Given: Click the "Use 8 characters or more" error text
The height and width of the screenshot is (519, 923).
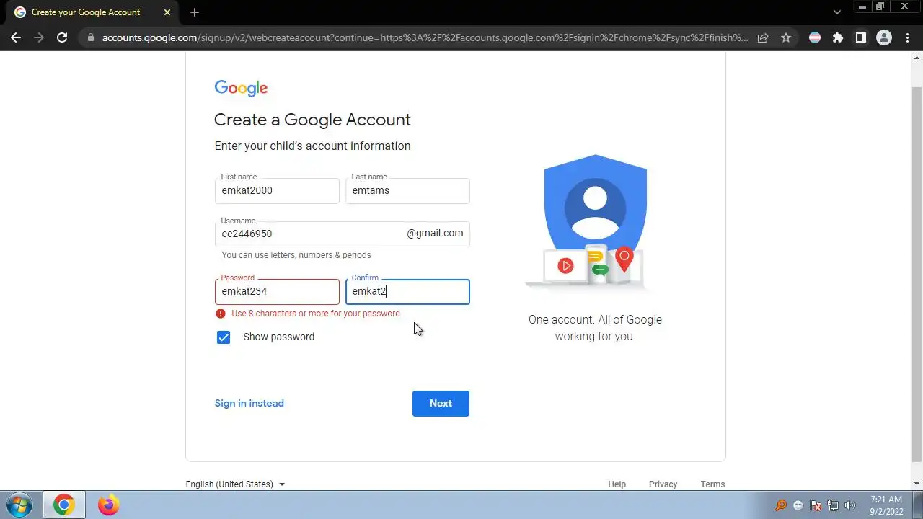Looking at the screenshot, I should (316, 314).
